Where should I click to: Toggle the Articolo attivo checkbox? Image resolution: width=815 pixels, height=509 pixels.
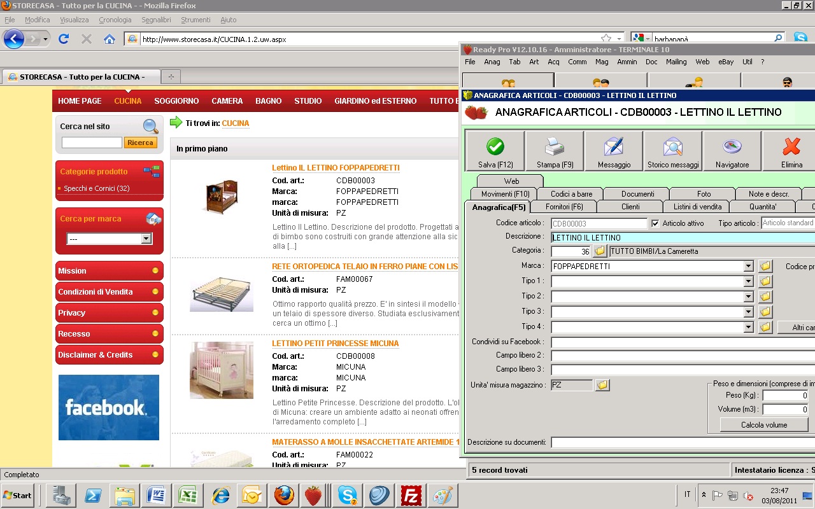655,223
